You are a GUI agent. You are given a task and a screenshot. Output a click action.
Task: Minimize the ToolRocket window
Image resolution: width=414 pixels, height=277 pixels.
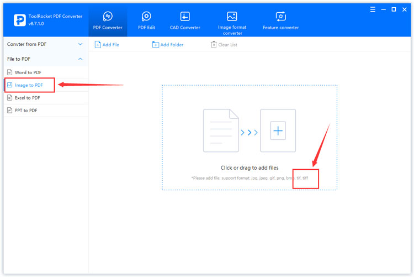coord(384,9)
